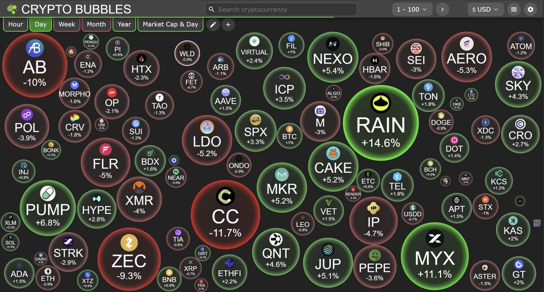Select the JUP bubble
The width and height of the screenshot is (544, 292).
point(328,262)
